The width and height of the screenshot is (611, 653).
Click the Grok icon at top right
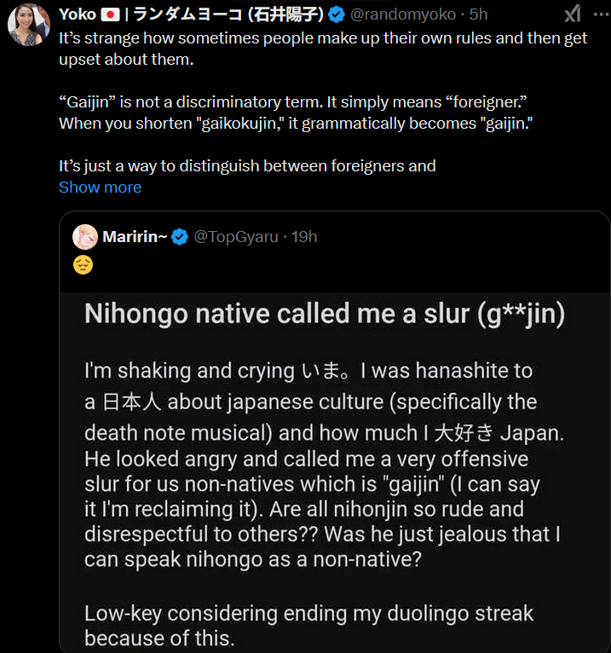tap(573, 14)
